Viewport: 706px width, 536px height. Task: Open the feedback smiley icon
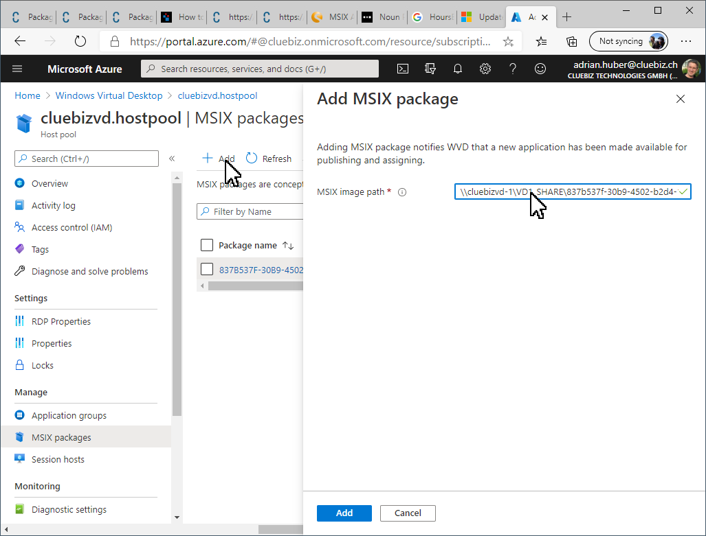coord(540,69)
